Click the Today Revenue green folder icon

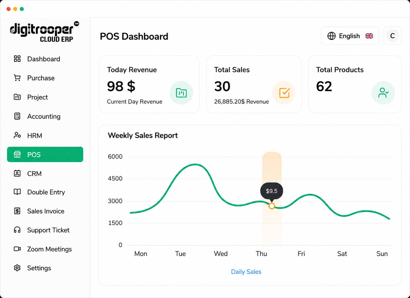click(181, 93)
